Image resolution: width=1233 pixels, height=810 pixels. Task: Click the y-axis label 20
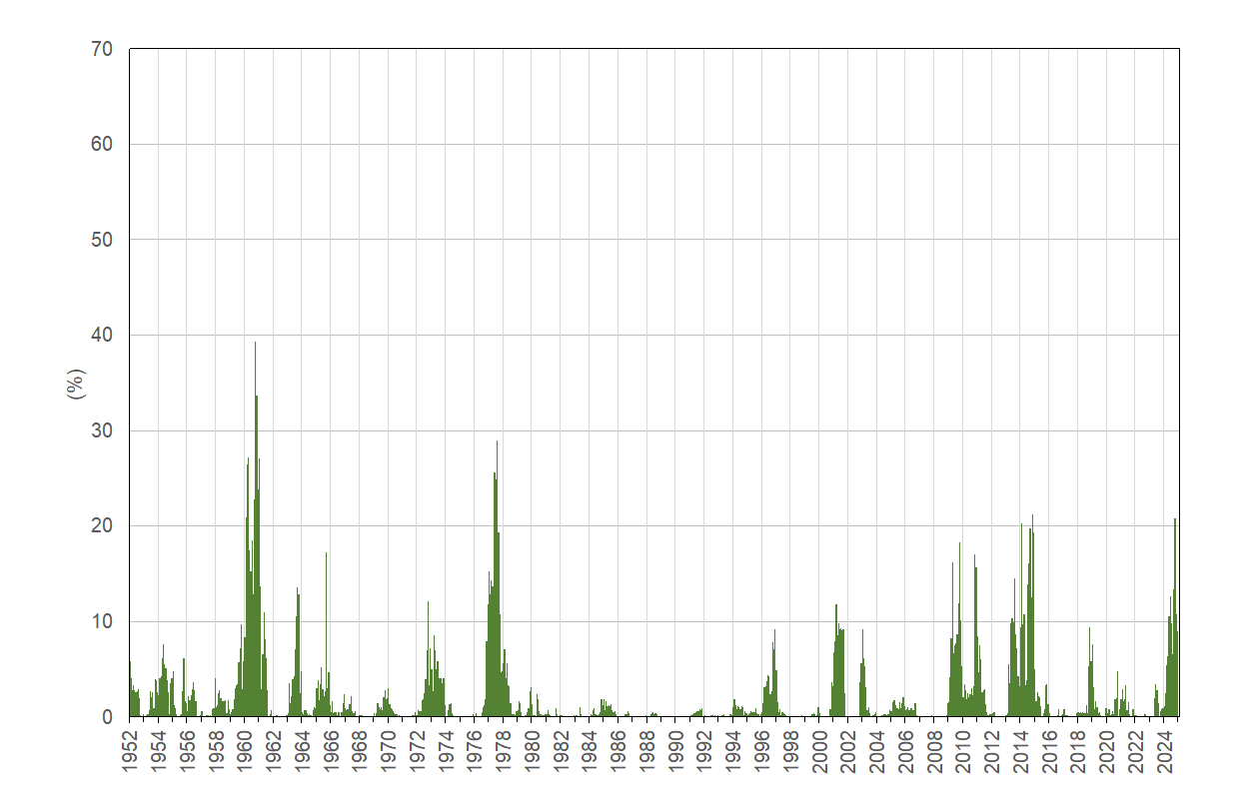tap(103, 526)
